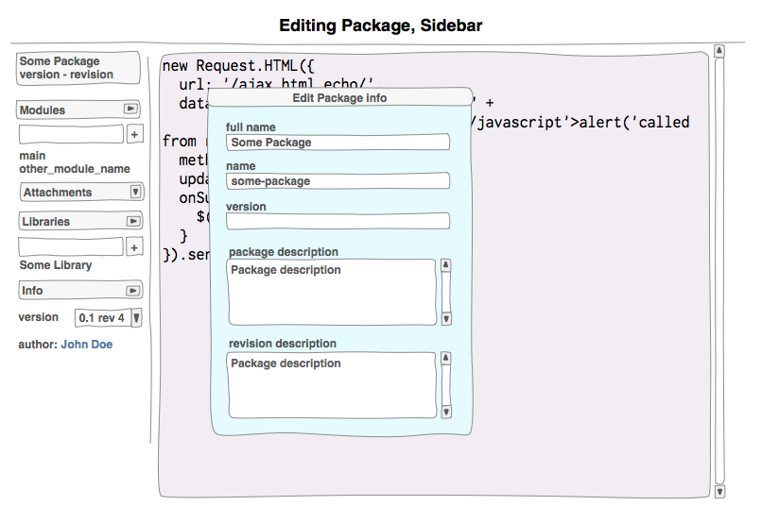Add a new module with plus button
The height and width of the screenshot is (506, 762).
click(134, 134)
